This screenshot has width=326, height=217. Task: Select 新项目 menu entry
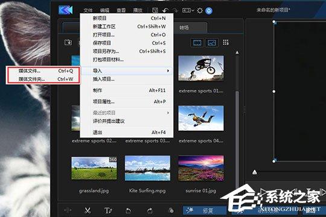pos(127,18)
